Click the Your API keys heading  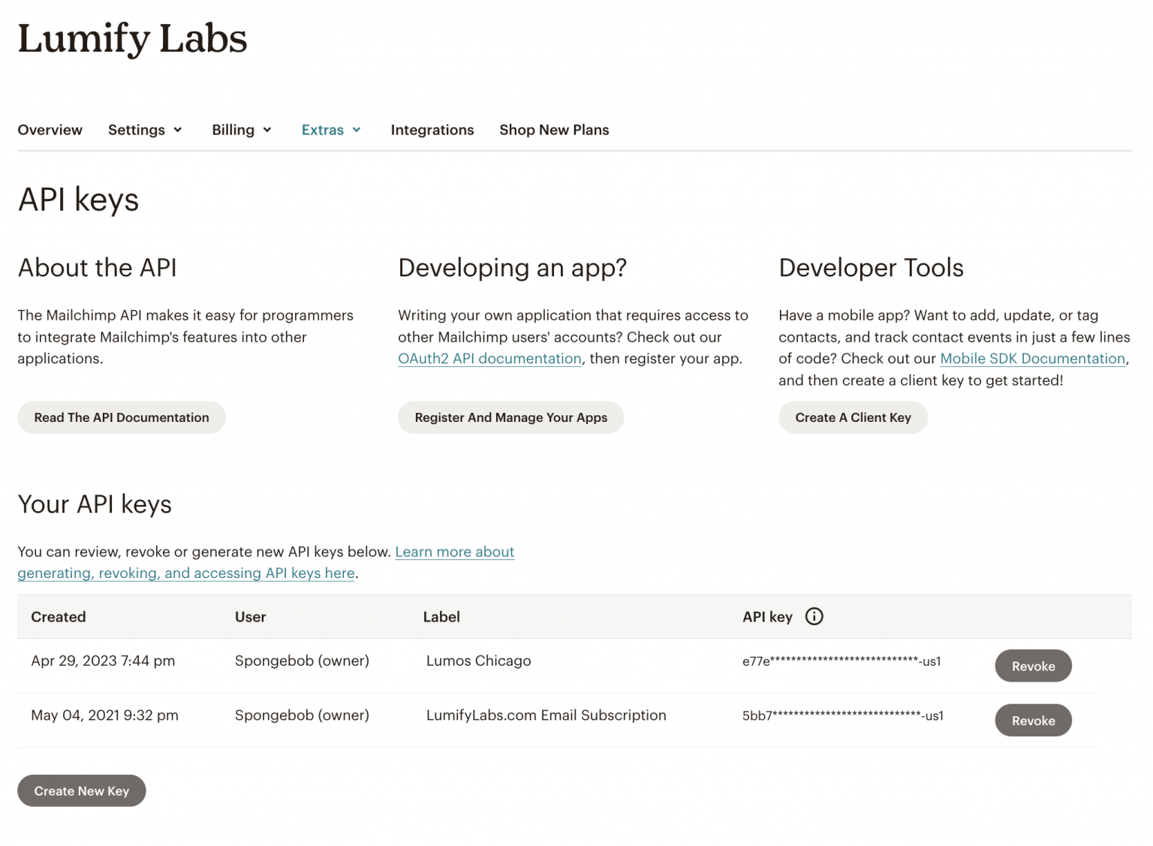pos(95,504)
